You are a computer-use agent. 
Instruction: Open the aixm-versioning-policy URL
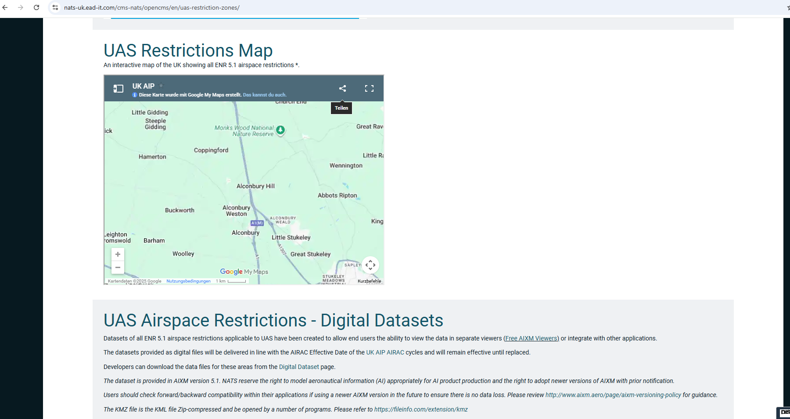613,395
